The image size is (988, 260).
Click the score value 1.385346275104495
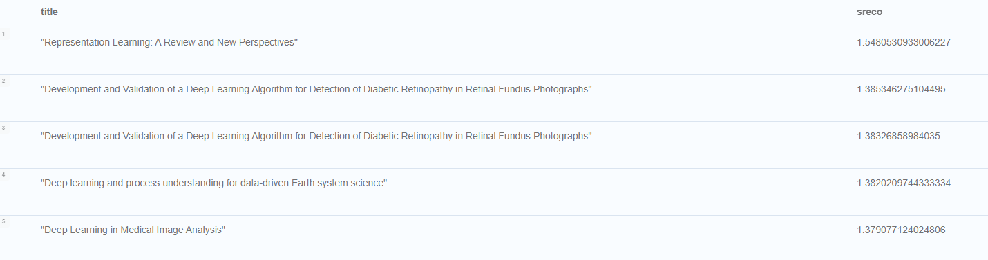[901, 90]
